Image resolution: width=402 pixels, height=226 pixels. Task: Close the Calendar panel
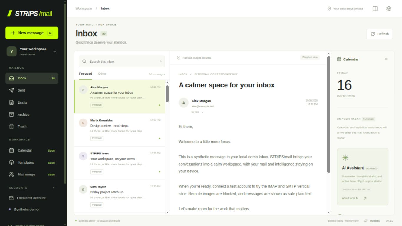pos(386,59)
